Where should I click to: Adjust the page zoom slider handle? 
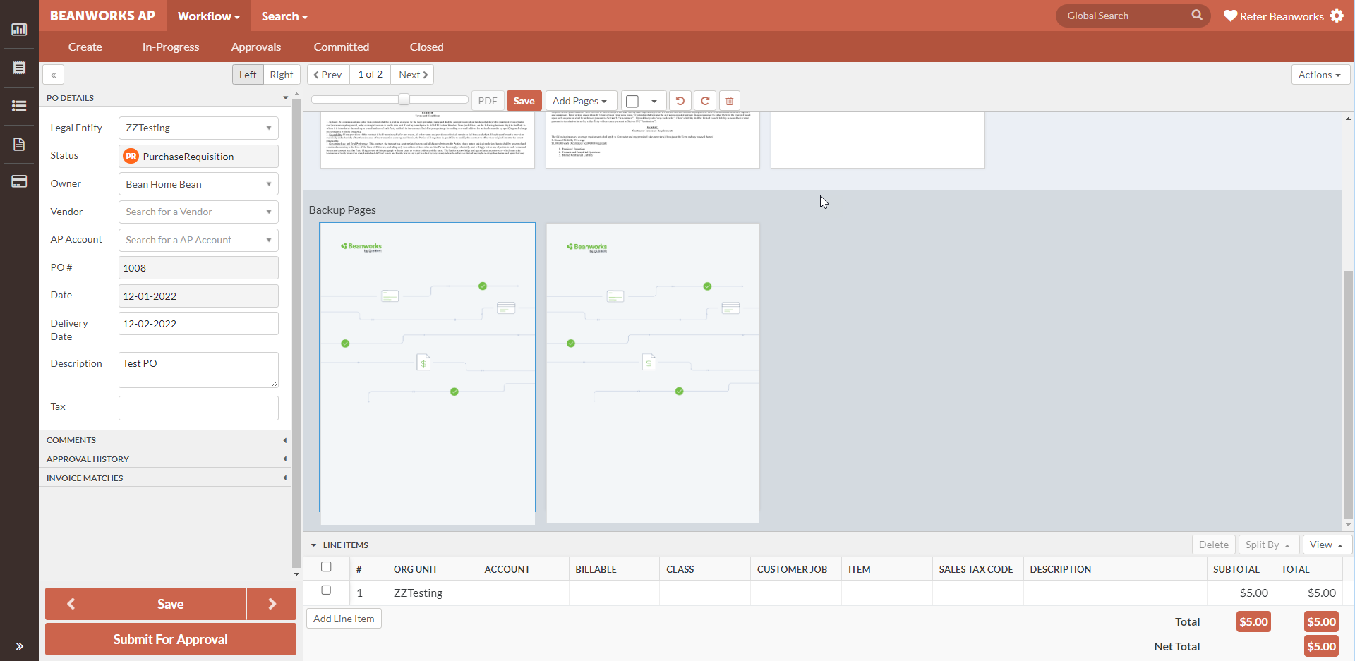(404, 99)
